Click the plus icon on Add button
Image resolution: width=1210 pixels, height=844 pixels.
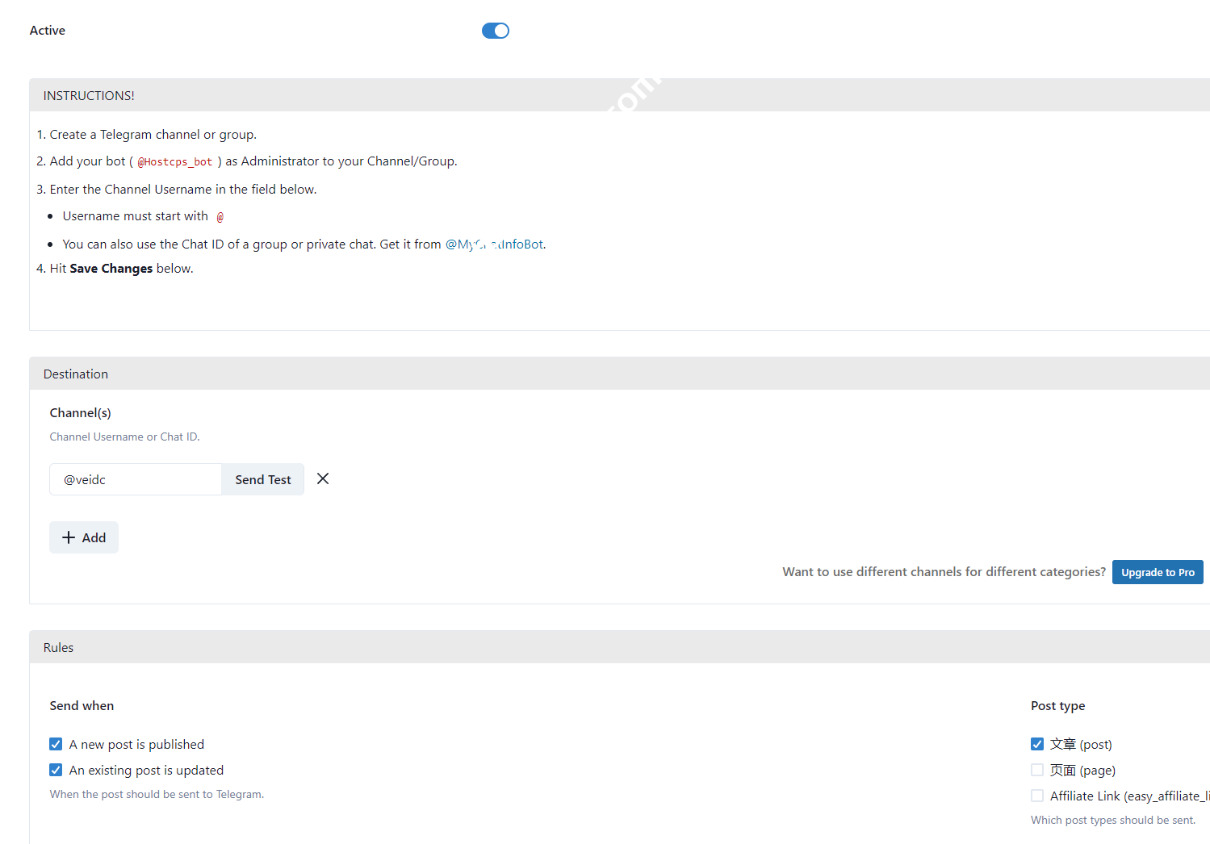69,537
